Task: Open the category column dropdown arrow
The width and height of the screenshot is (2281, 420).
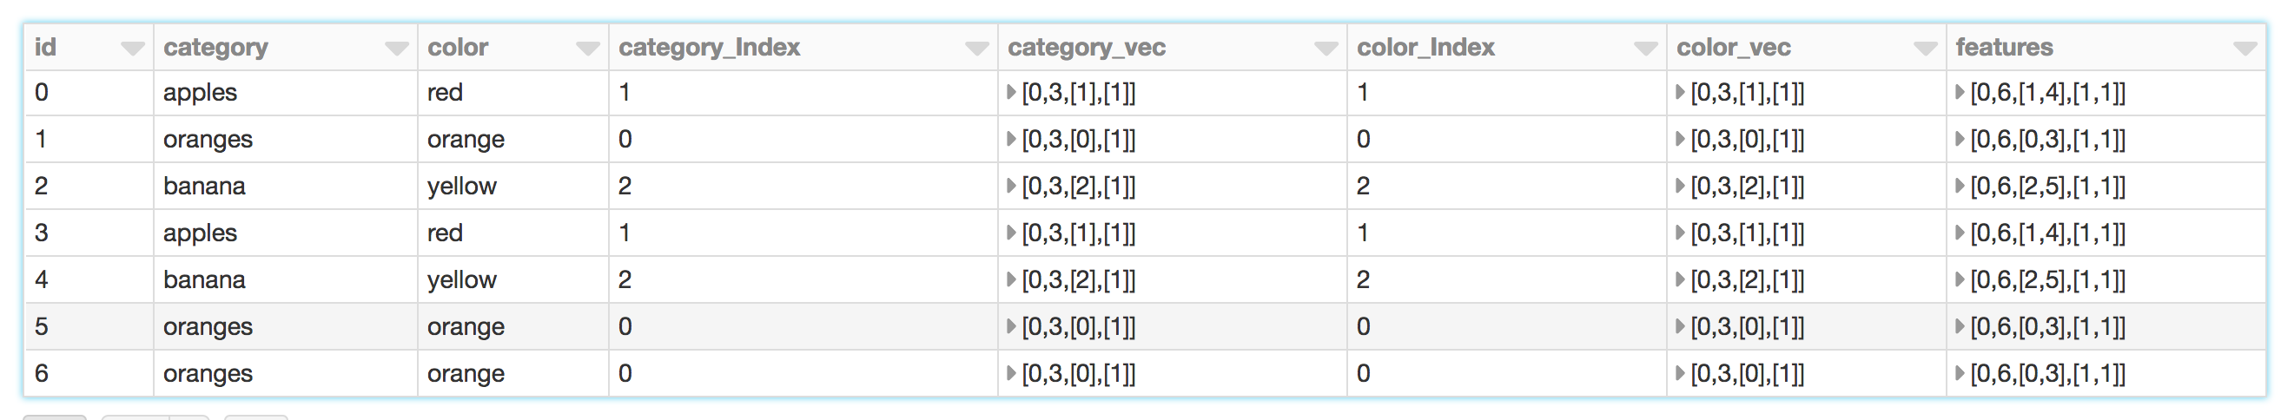Action: [x=397, y=49]
